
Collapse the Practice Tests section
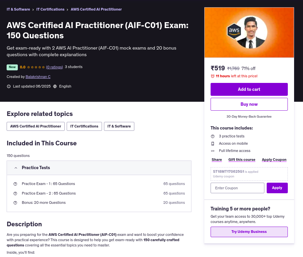[16, 168]
